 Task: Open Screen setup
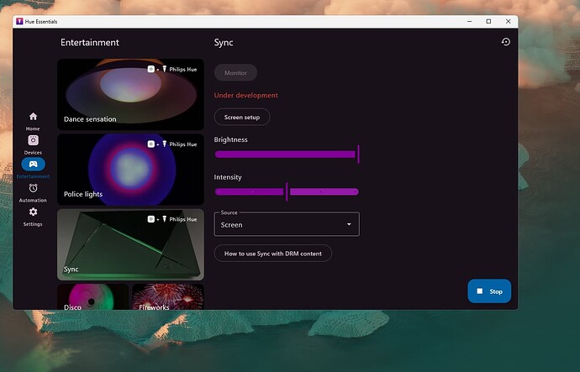[x=242, y=117]
